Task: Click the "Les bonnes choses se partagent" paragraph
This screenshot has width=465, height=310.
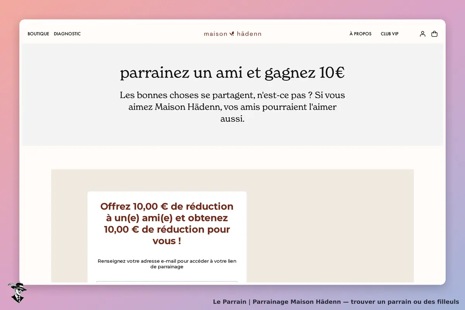Action: (232, 107)
